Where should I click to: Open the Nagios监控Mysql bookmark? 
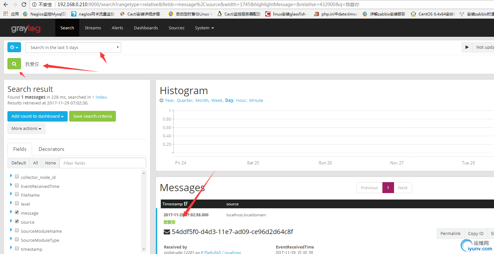point(45,14)
